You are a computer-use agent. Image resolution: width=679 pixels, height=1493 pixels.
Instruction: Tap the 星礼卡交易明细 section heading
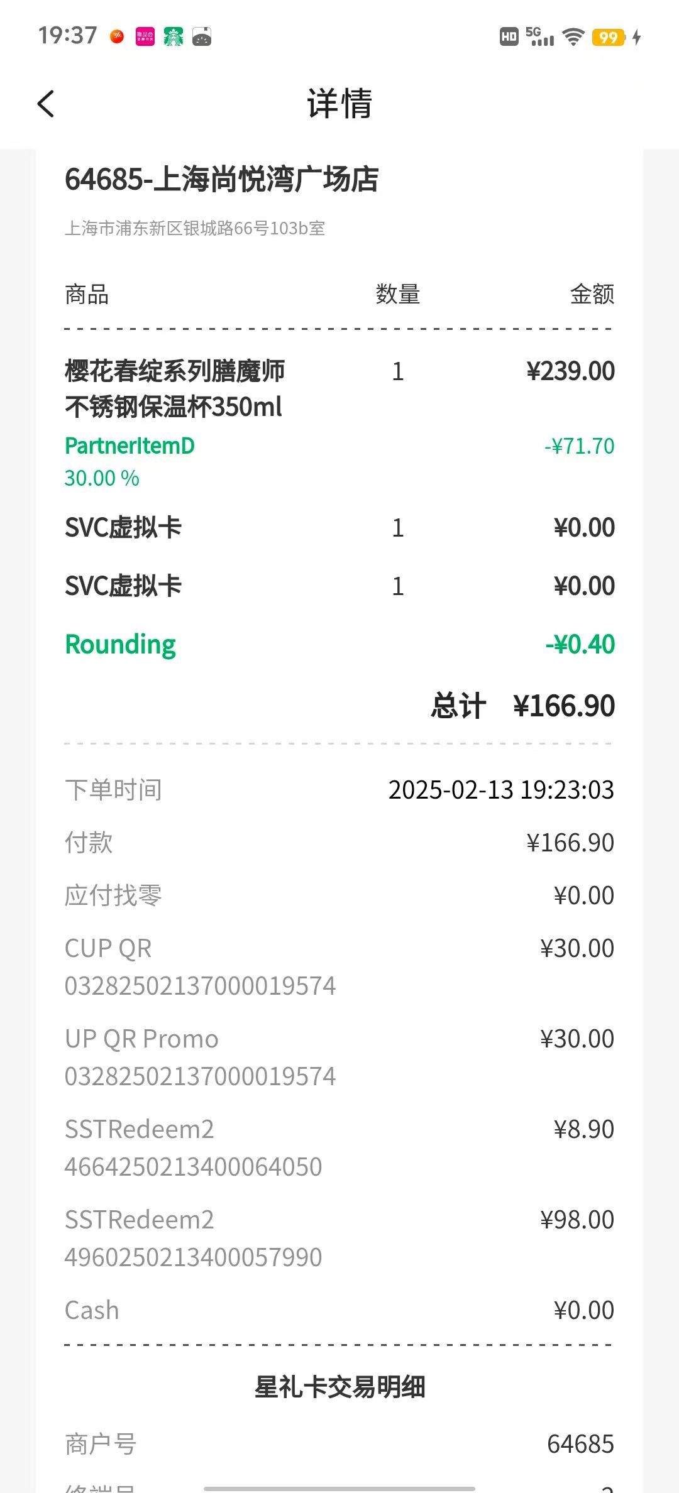point(339,1387)
